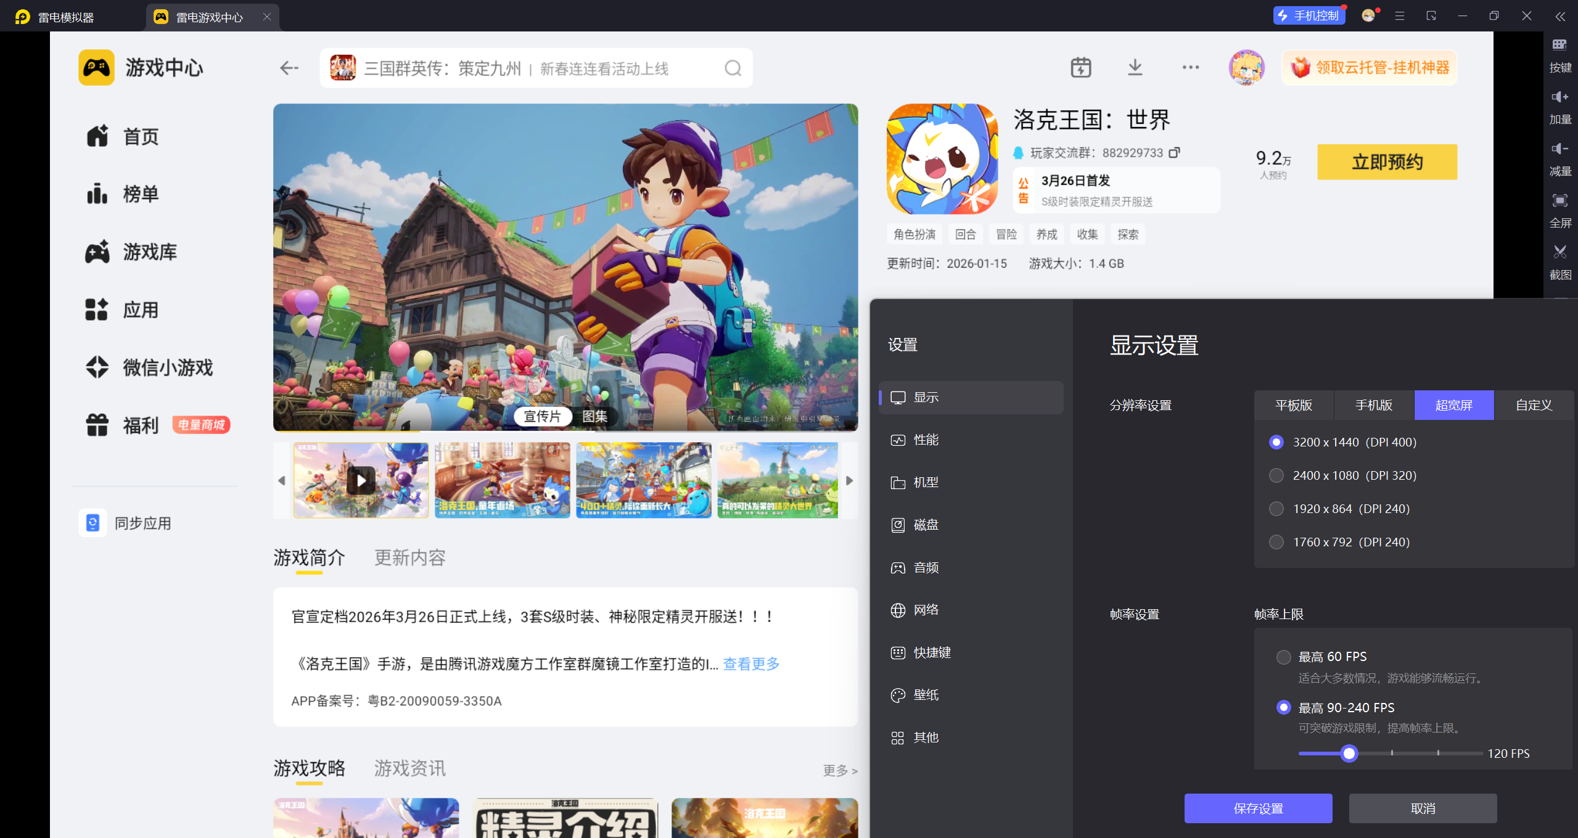Click the download manager icon
This screenshot has height=838, width=1578.
tap(1135, 67)
